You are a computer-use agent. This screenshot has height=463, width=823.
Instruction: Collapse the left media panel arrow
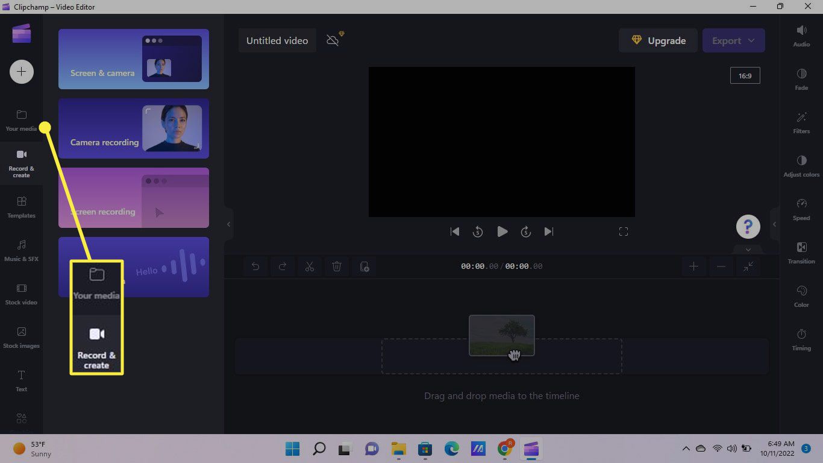coord(228,224)
